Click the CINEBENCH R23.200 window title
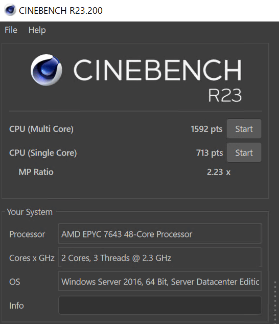The height and width of the screenshot is (324, 279). 61,11
